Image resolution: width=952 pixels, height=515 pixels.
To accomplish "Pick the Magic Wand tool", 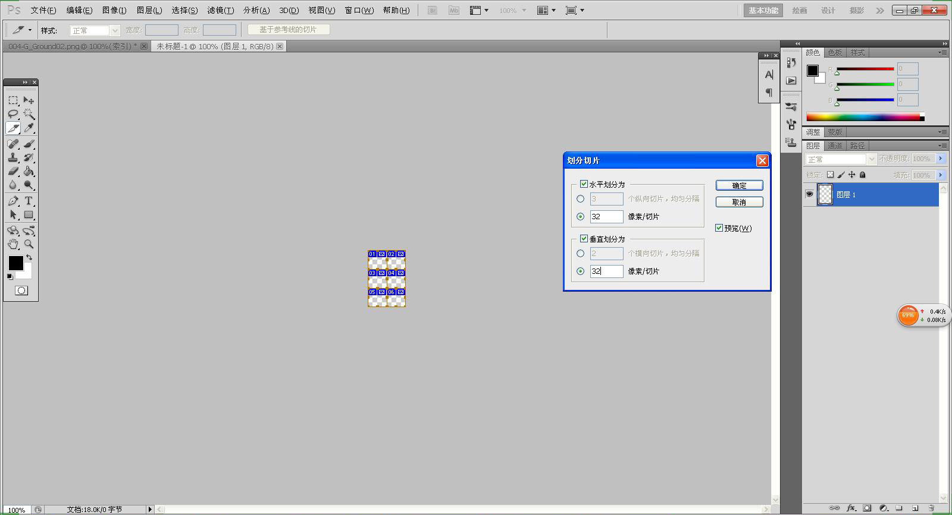I will pos(29,114).
